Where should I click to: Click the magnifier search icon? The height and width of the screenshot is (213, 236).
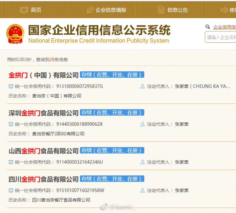[207, 27]
